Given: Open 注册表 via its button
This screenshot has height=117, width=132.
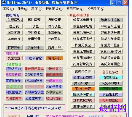Looking at the screenshot, I should click(x=14, y=26).
